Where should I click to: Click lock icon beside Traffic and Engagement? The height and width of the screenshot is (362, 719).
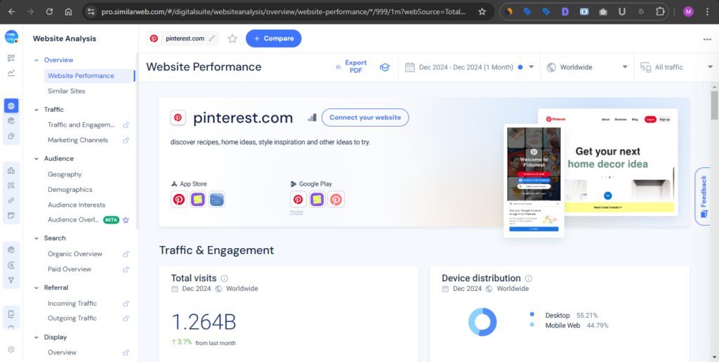[x=126, y=125]
